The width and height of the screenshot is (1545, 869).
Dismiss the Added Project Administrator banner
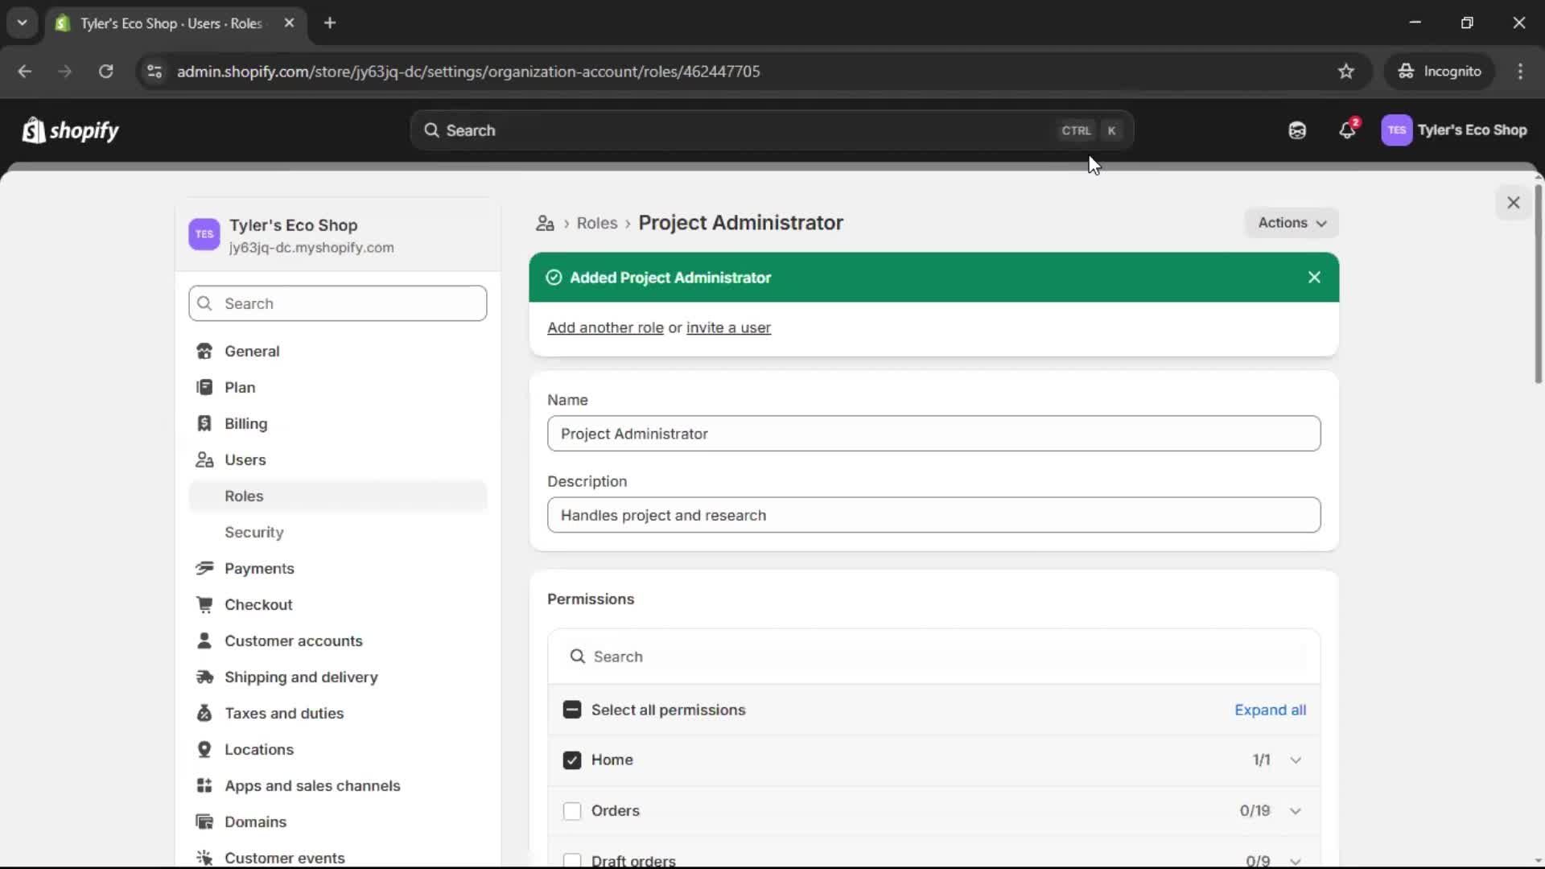coord(1314,278)
